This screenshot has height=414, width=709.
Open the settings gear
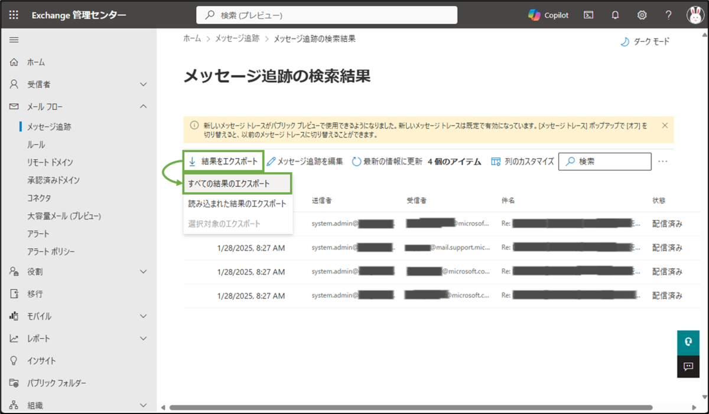coord(642,15)
